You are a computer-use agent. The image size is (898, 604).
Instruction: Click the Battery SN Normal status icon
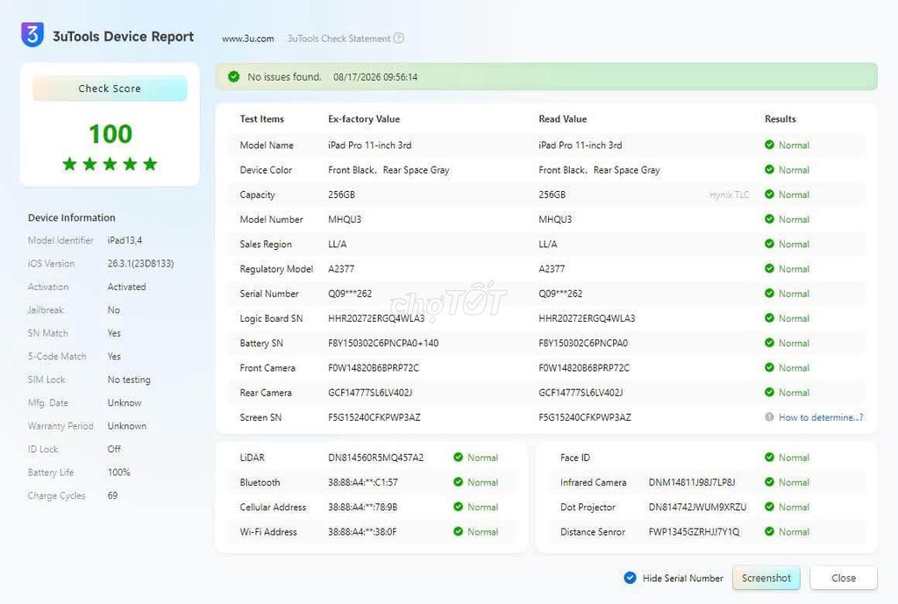coord(769,343)
